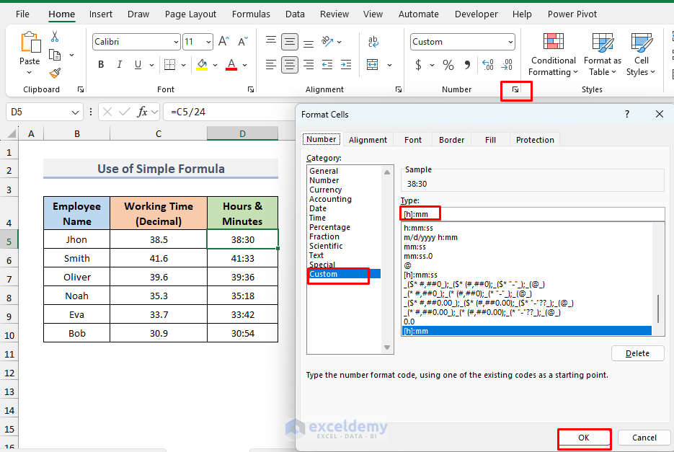
Task: Click Merge and Center icon
Action: 372,65
